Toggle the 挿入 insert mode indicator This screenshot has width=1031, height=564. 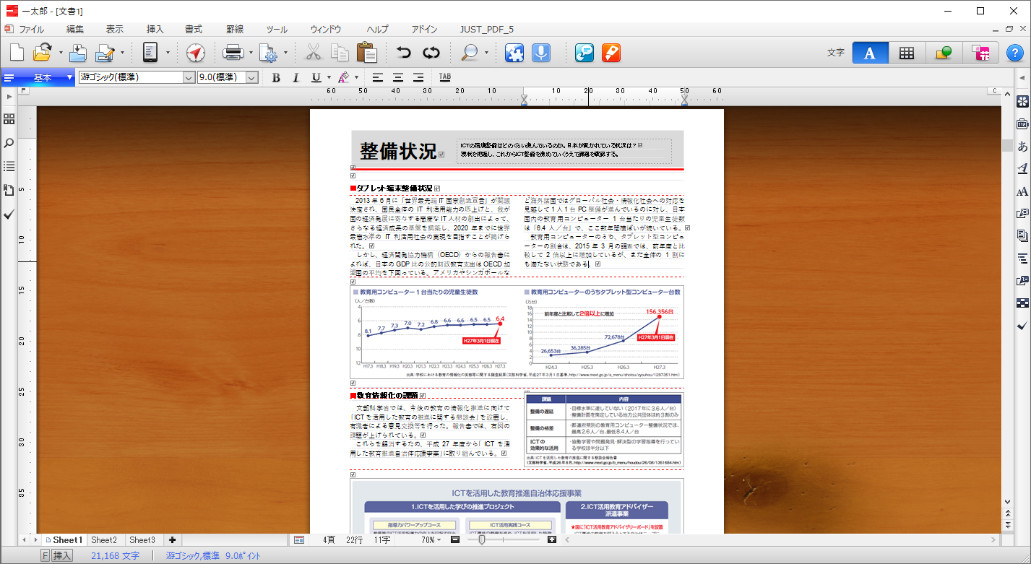(x=62, y=555)
